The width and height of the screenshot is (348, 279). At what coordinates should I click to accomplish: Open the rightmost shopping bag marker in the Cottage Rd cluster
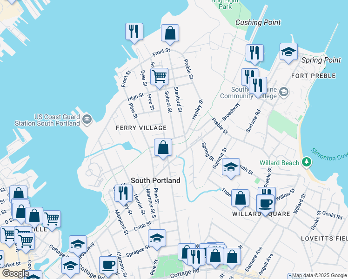(x=232, y=258)
